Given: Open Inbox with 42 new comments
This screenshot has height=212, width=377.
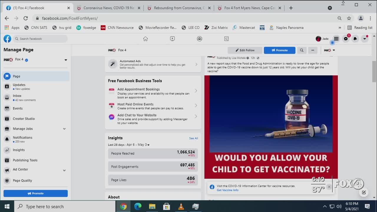Looking at the screenshot, I should pyautogui.click(x=36, y=97).
